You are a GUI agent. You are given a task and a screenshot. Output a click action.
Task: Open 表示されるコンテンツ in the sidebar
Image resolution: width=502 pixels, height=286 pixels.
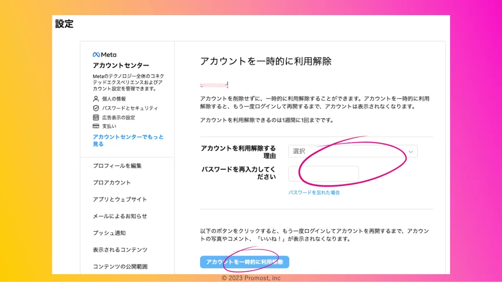120,250
